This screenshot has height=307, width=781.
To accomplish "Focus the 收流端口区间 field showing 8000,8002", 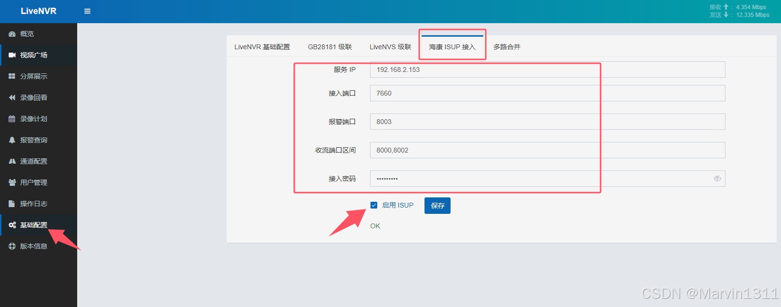I will tap(548, 150).
